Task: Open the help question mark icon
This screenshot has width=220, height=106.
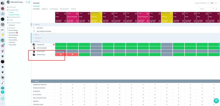Action: tap(3, 103)
